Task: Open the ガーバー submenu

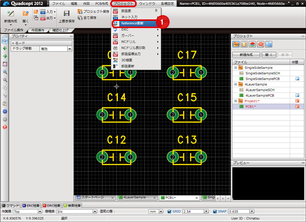Action: [x=136, y=36]
